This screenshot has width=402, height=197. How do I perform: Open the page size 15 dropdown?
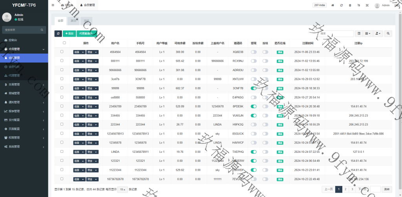[122, 189]
